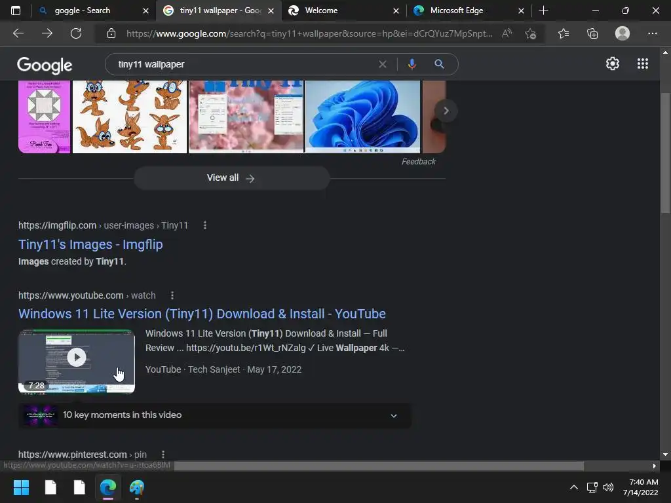Open Paint from the taskbar
The image size is (671, 503).
[137, 487]
